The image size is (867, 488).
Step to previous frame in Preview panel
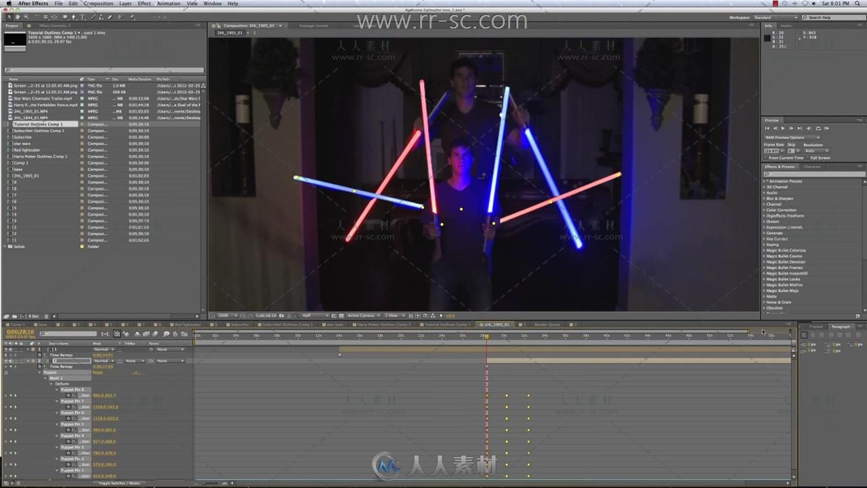(775, 128)
